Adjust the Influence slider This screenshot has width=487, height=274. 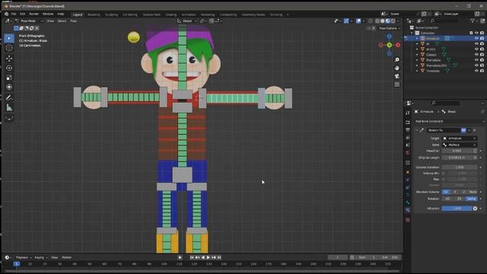(x=457, y=209)
